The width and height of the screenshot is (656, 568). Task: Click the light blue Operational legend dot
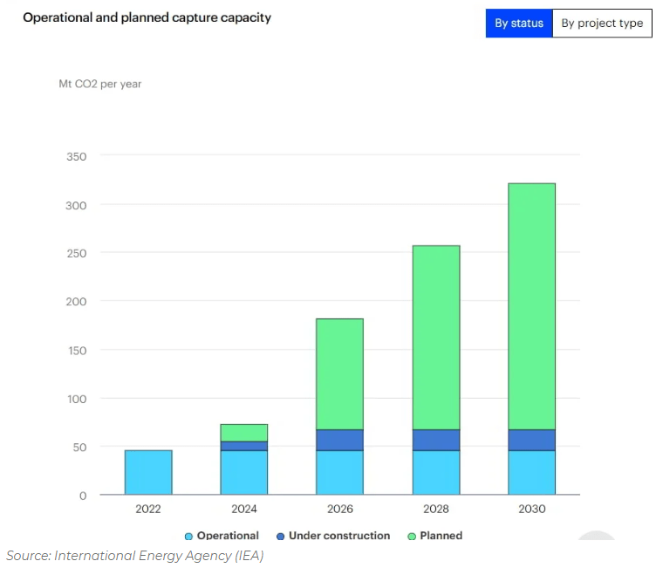(x=188, y=537)
